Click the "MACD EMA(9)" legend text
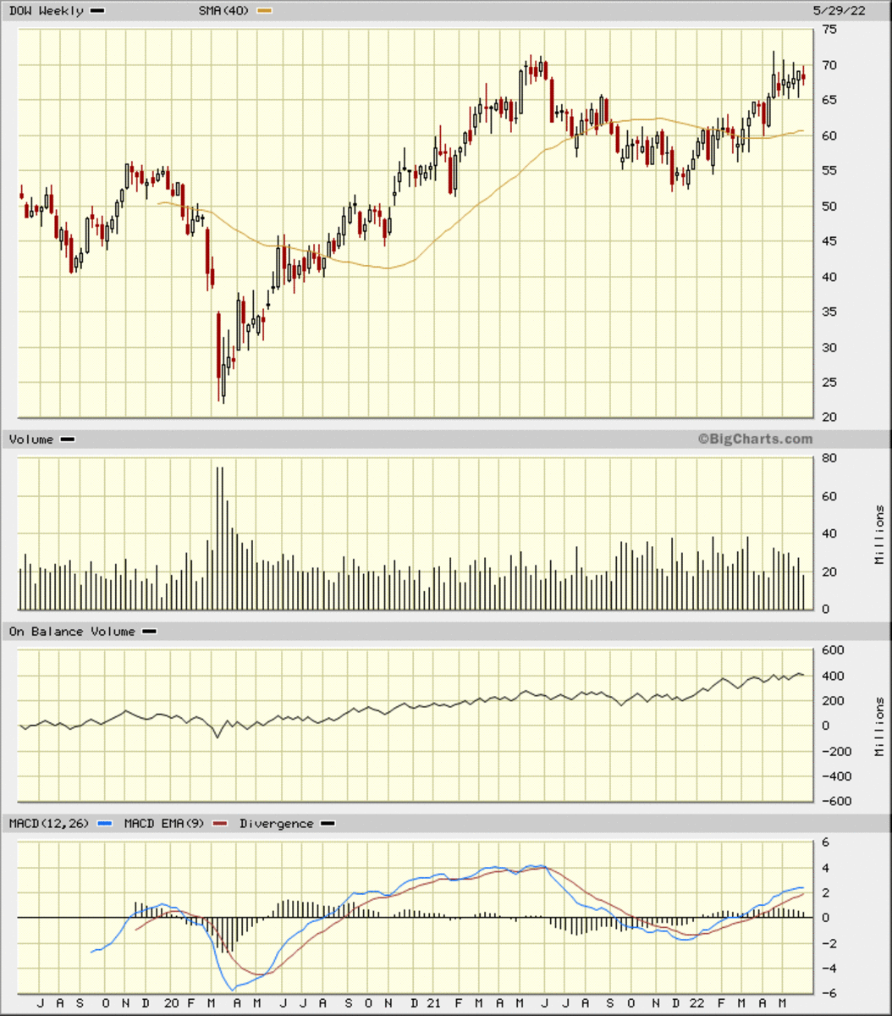The height and width of the screenshot is (1016, 892). (162, 823)
